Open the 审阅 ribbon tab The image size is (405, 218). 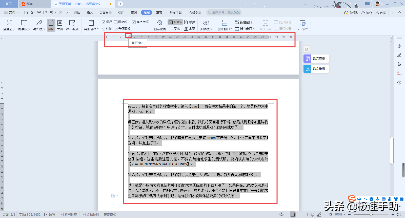click(134, 12)
